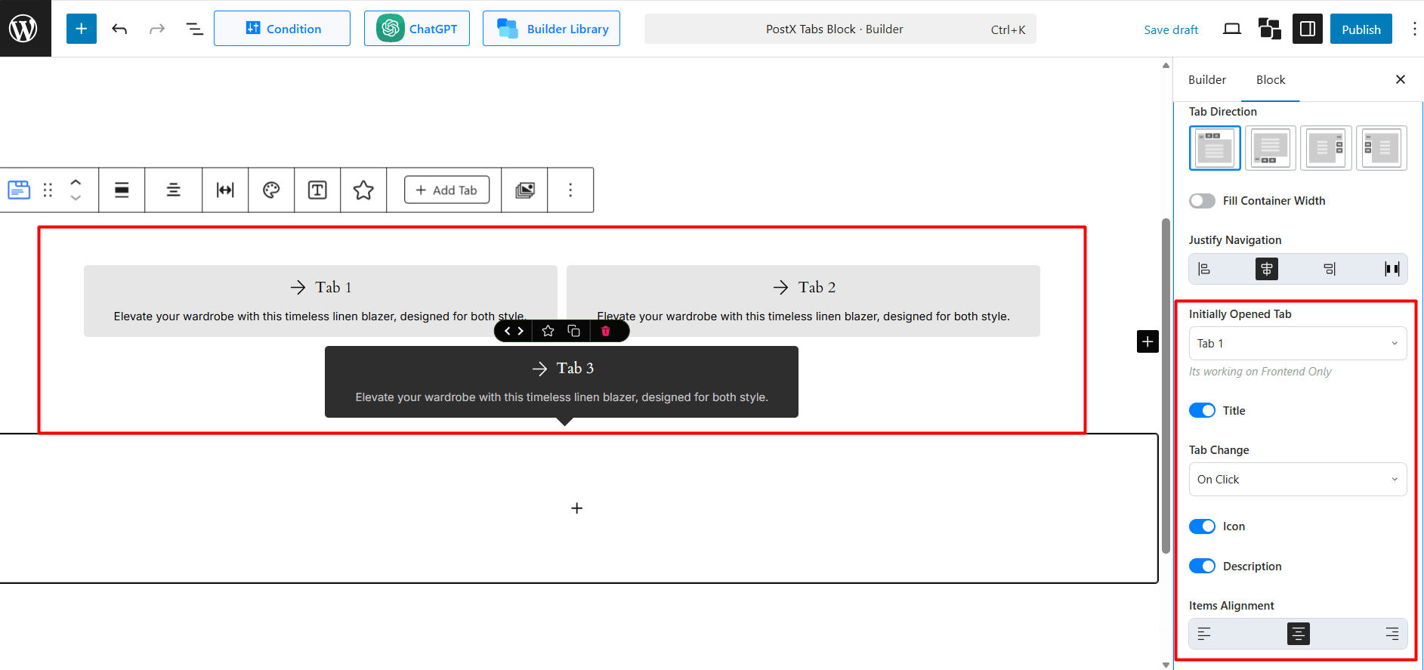Image resolution: width=1424 pixels, height=670 pixels.
Task: Select the Tab 1 navigation item
Action: [x=320, y=301]
